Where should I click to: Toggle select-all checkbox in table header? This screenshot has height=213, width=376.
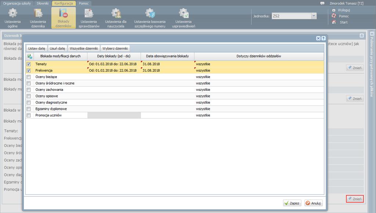coord(30,56)
